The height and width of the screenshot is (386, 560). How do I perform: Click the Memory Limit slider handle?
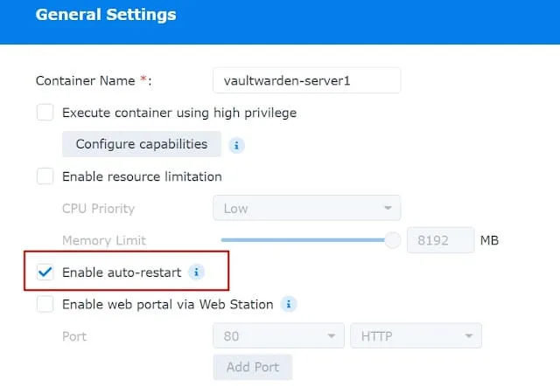tap(393, 240)
